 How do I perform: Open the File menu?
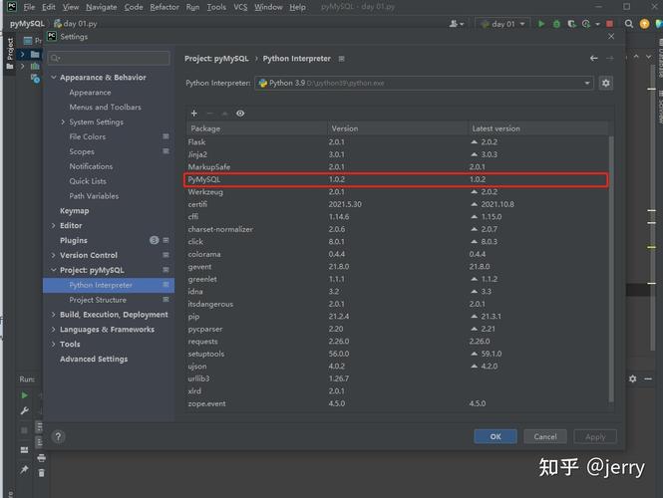coord(29,7)
